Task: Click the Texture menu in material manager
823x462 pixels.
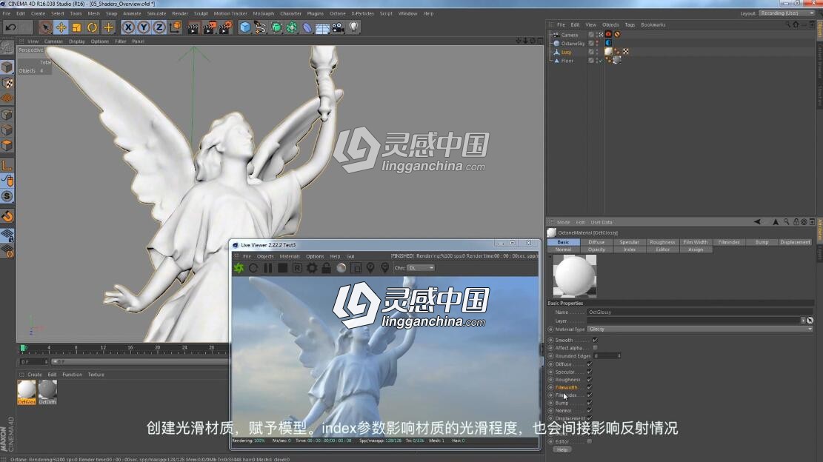Action: pos(96,375)
